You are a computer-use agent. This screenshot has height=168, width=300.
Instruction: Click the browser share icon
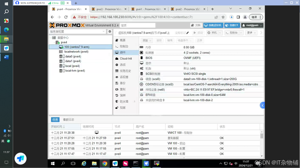216,17
